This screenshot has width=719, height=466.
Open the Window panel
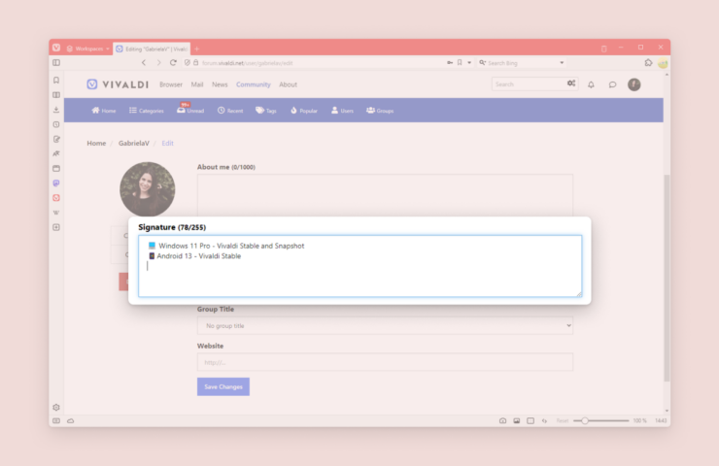tap(56, 168)
